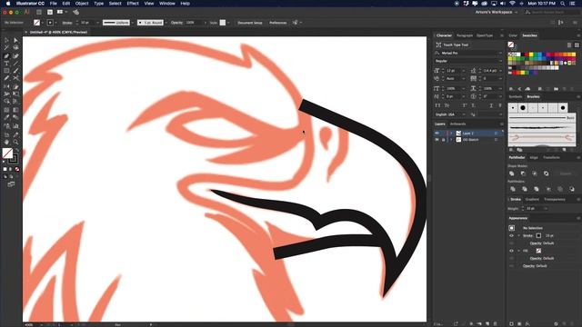Image resolution: width=582 pixels, height=327 pixels.
Task: Click the Unite shape mode icon in Pathfinder
Action: click(512, 173)
